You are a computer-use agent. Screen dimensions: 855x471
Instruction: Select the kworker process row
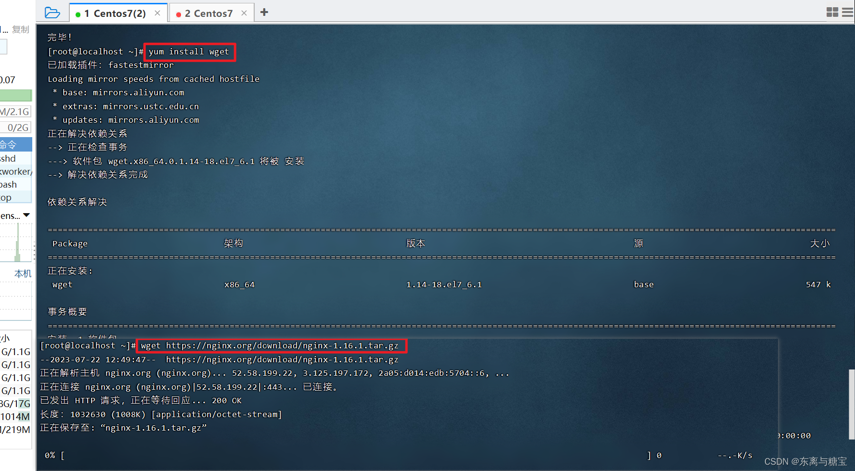(x=15, y=172)
